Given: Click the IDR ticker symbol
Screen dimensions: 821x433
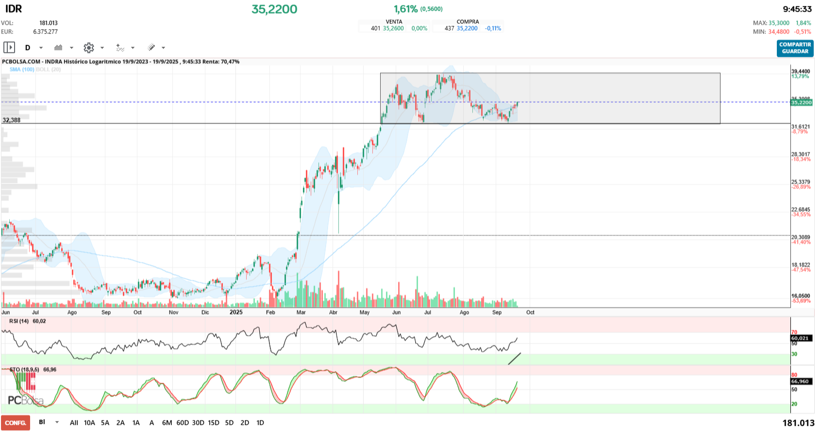Looking at the screenshot, I should pos(14,9).
